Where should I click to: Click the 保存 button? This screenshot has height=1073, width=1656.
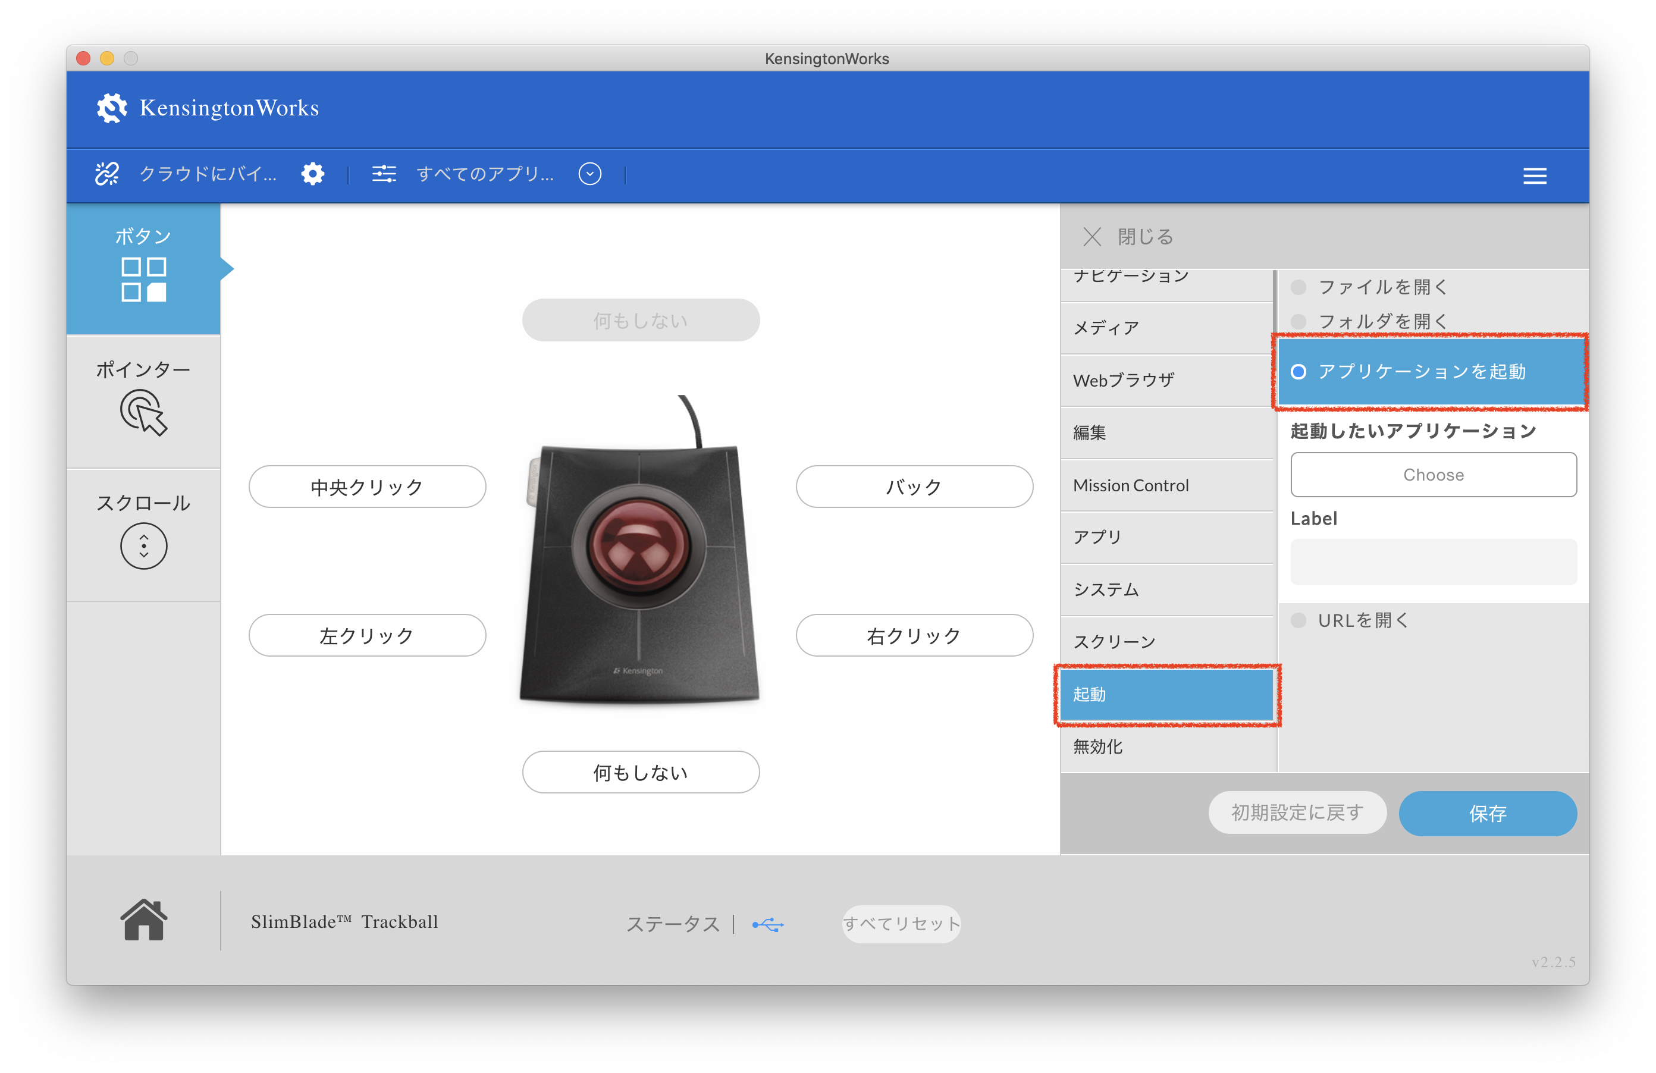coord(1488,812)
